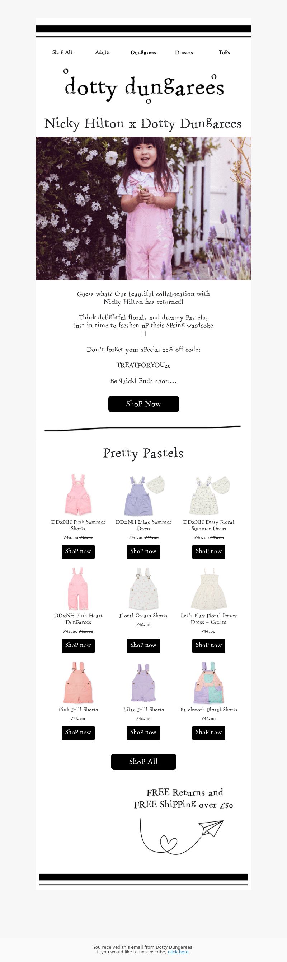287x962 pixels.
Task: Open the Adults navigation link
Action: coord(103,52)
